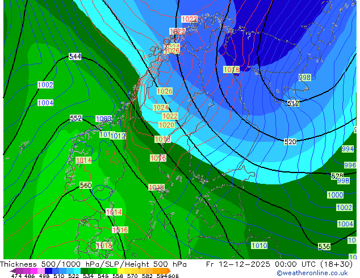Click the blue 1000 isobar label
The width and height of the screenshot is (360, 278).
tap(336, 195)
